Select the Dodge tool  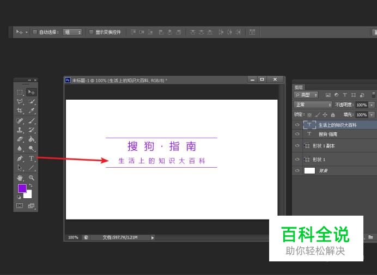point(32,148)
